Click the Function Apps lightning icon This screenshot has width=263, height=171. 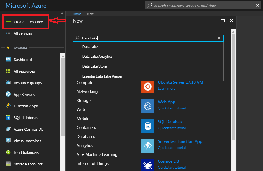coord(8,106)
